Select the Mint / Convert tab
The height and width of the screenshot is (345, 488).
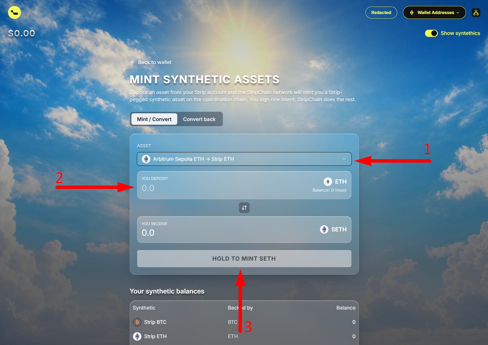[x=154, y=119]
